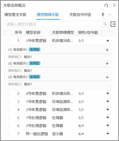Click 环境监测收... cell in 1号收集逻辑 row

(x=62, y=102)
